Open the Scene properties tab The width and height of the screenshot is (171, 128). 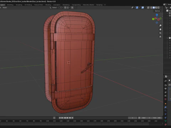166,96
